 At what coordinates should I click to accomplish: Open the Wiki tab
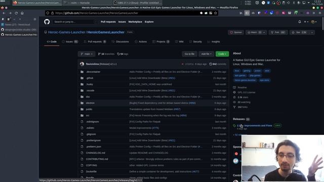(179, 41)
